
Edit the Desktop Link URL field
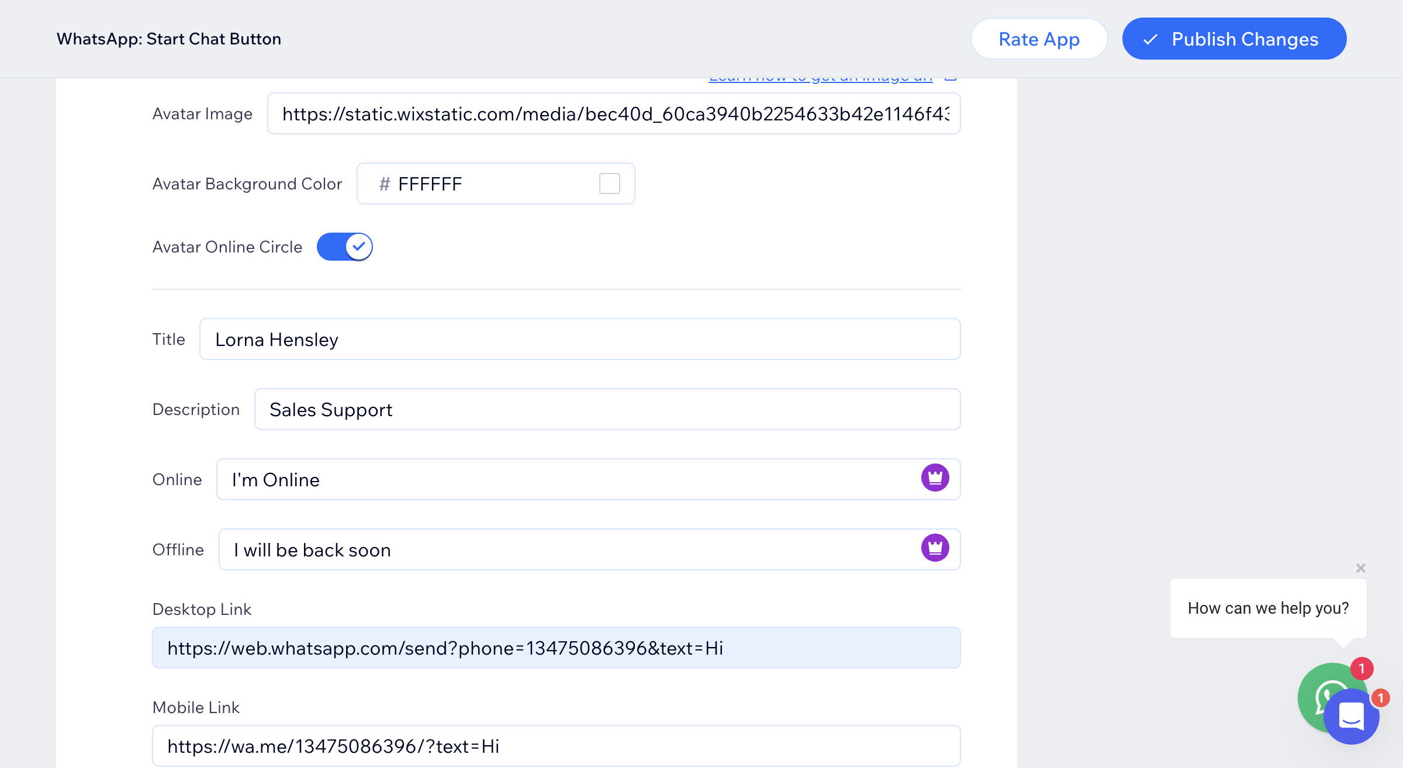click(x=557, y=648)
